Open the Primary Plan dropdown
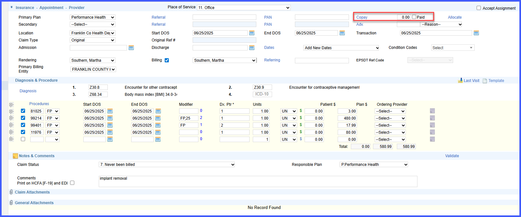The height and width of the screenshot is (217, 521). click(93, 17)
